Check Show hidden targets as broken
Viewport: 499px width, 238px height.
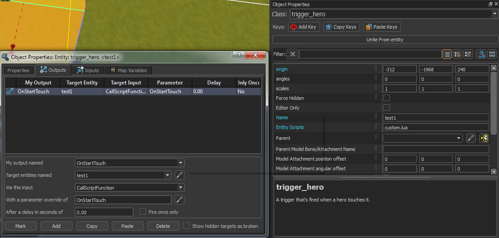coord(187,226)
